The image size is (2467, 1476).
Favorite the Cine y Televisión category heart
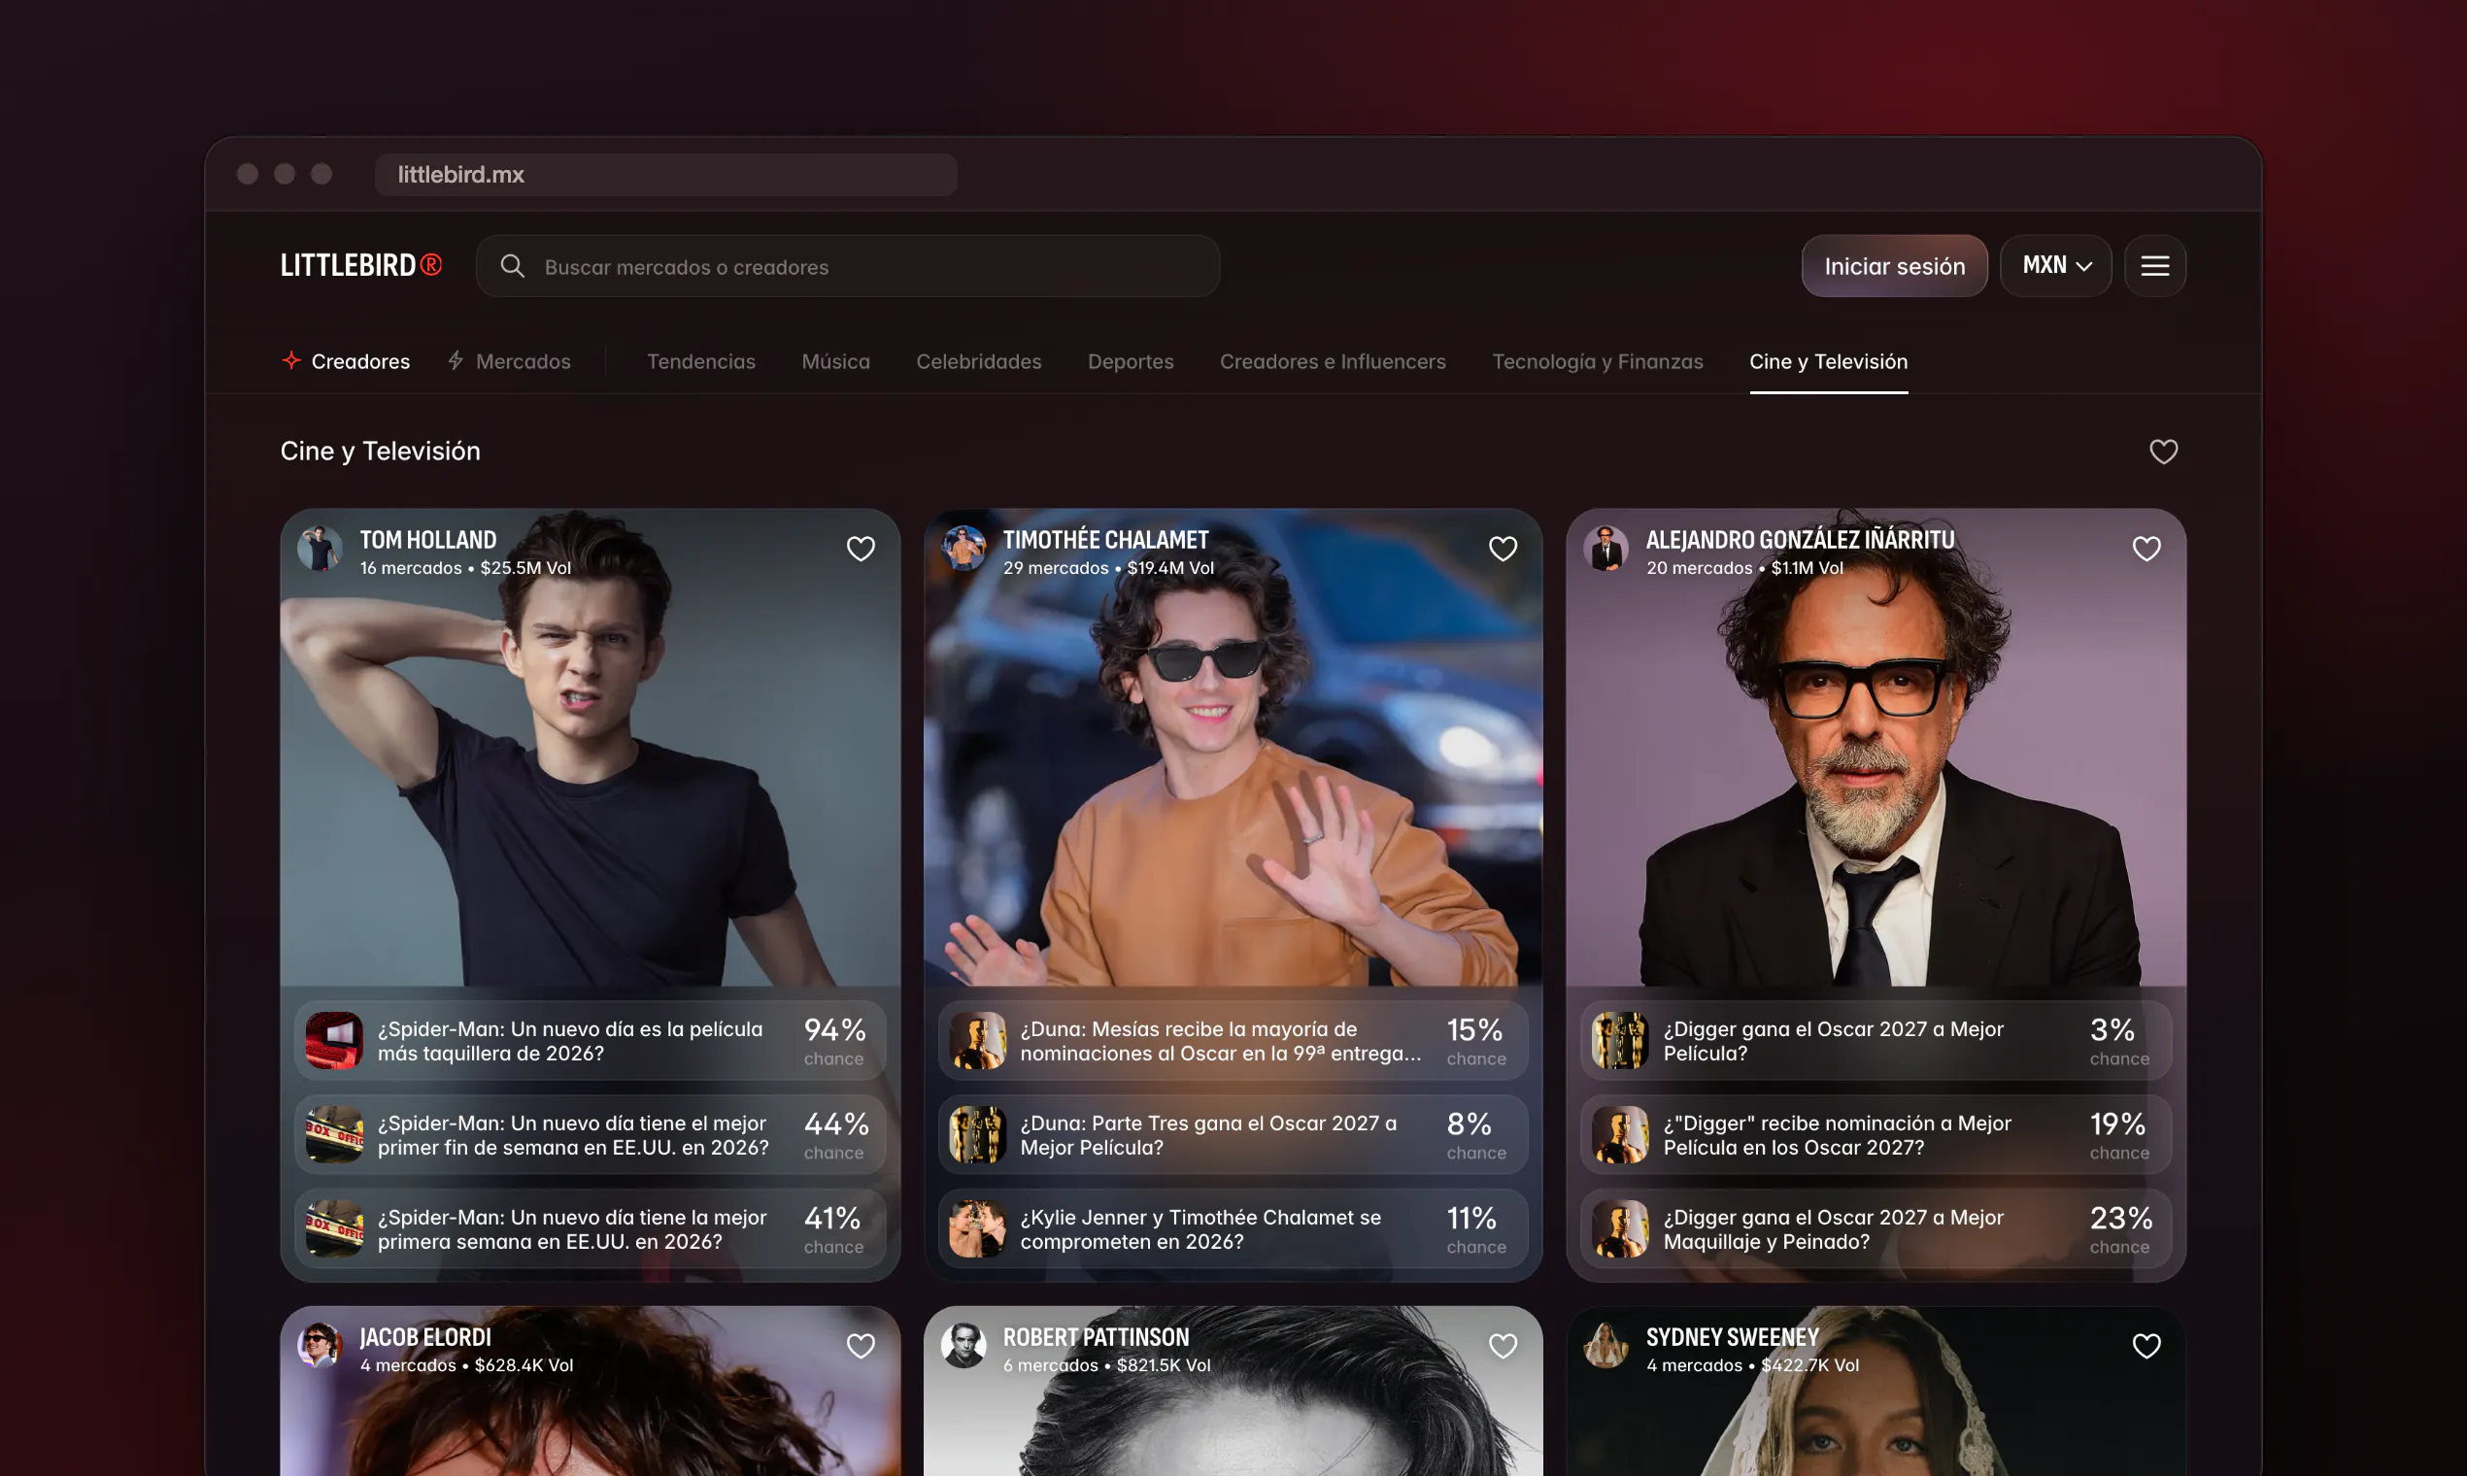pos(2164,452)
